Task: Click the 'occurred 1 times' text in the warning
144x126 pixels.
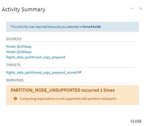Action: (98, 90)
